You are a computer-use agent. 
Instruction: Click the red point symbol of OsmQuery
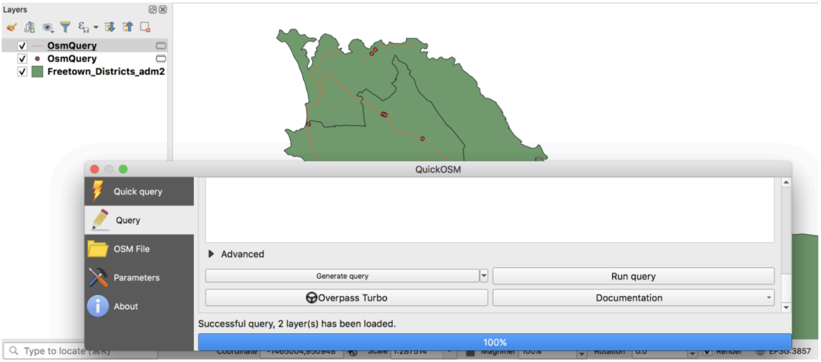37,58
